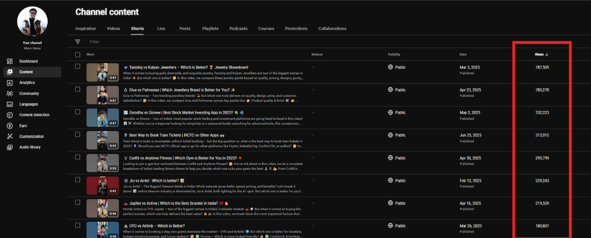The width and height of the screenshot is (591, 238).
Task: Click the Views sort arrow
Action: click(x=547, y=54)
